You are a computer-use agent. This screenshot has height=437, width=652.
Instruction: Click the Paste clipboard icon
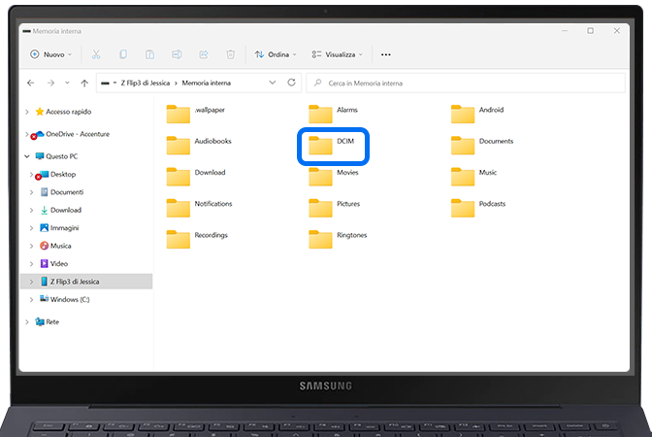149,54
